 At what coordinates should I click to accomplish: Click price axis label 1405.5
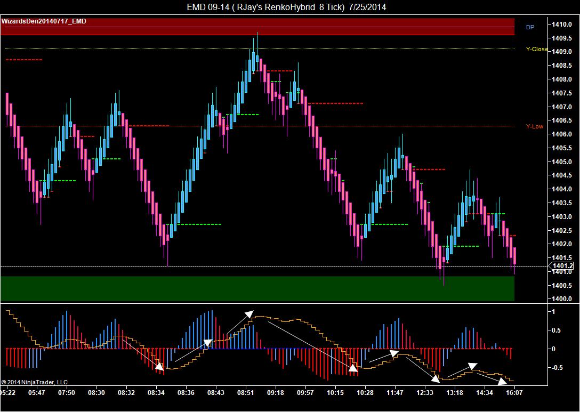[x=561, y=148]
